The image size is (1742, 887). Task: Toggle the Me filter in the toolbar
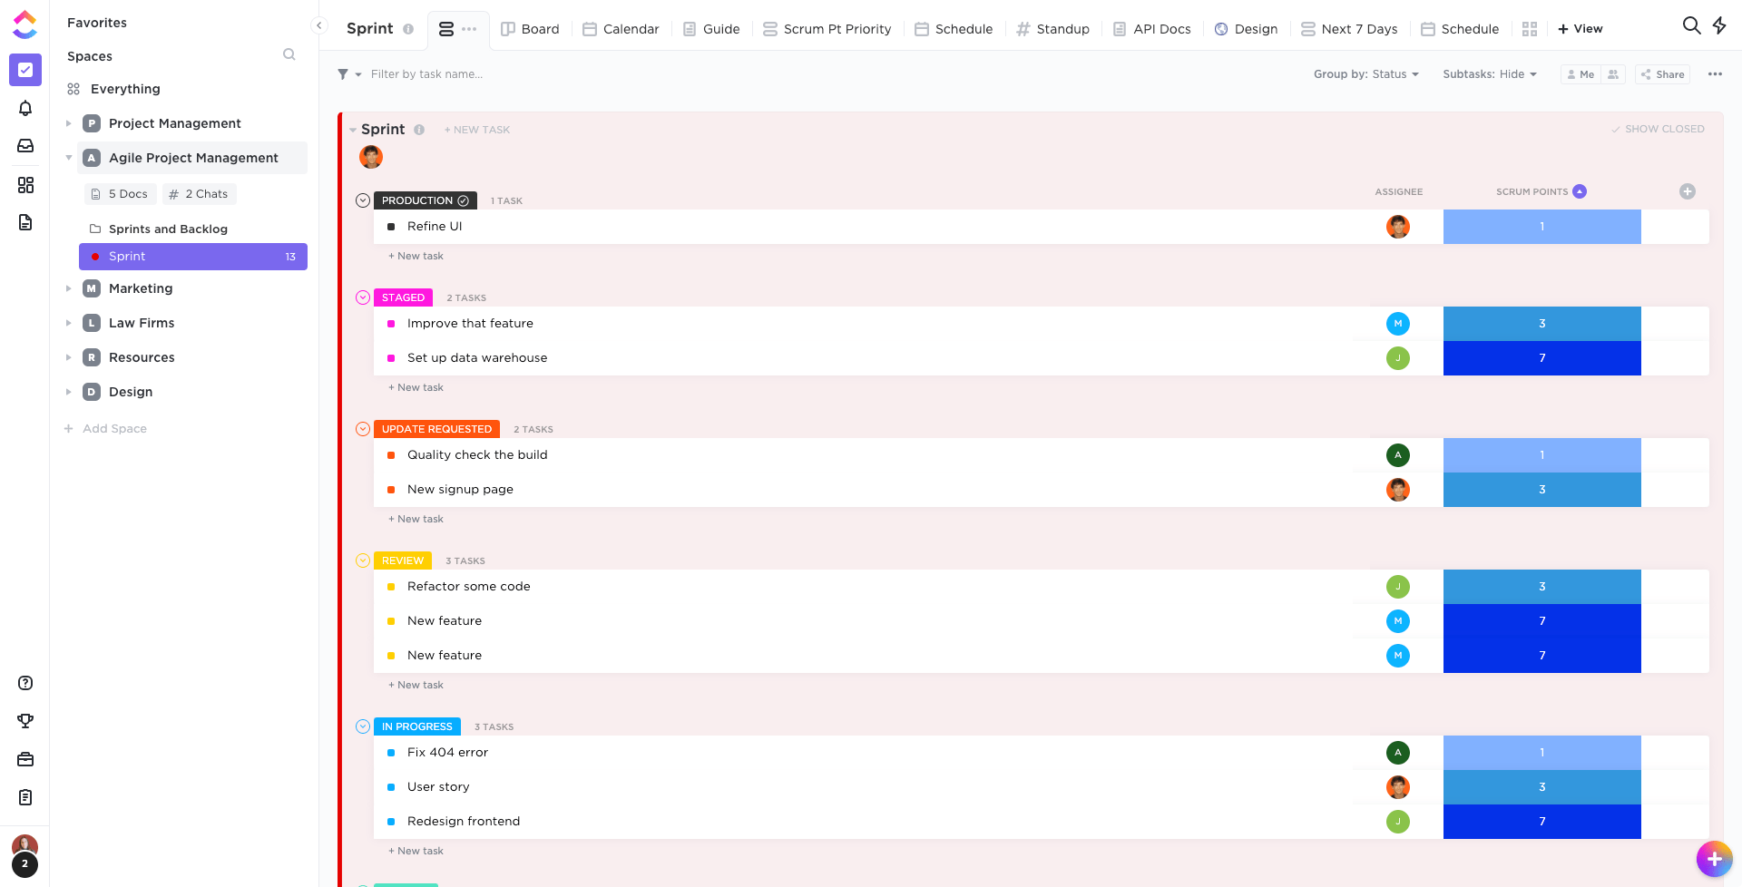pyautogui.click(x=1580, y=73)
